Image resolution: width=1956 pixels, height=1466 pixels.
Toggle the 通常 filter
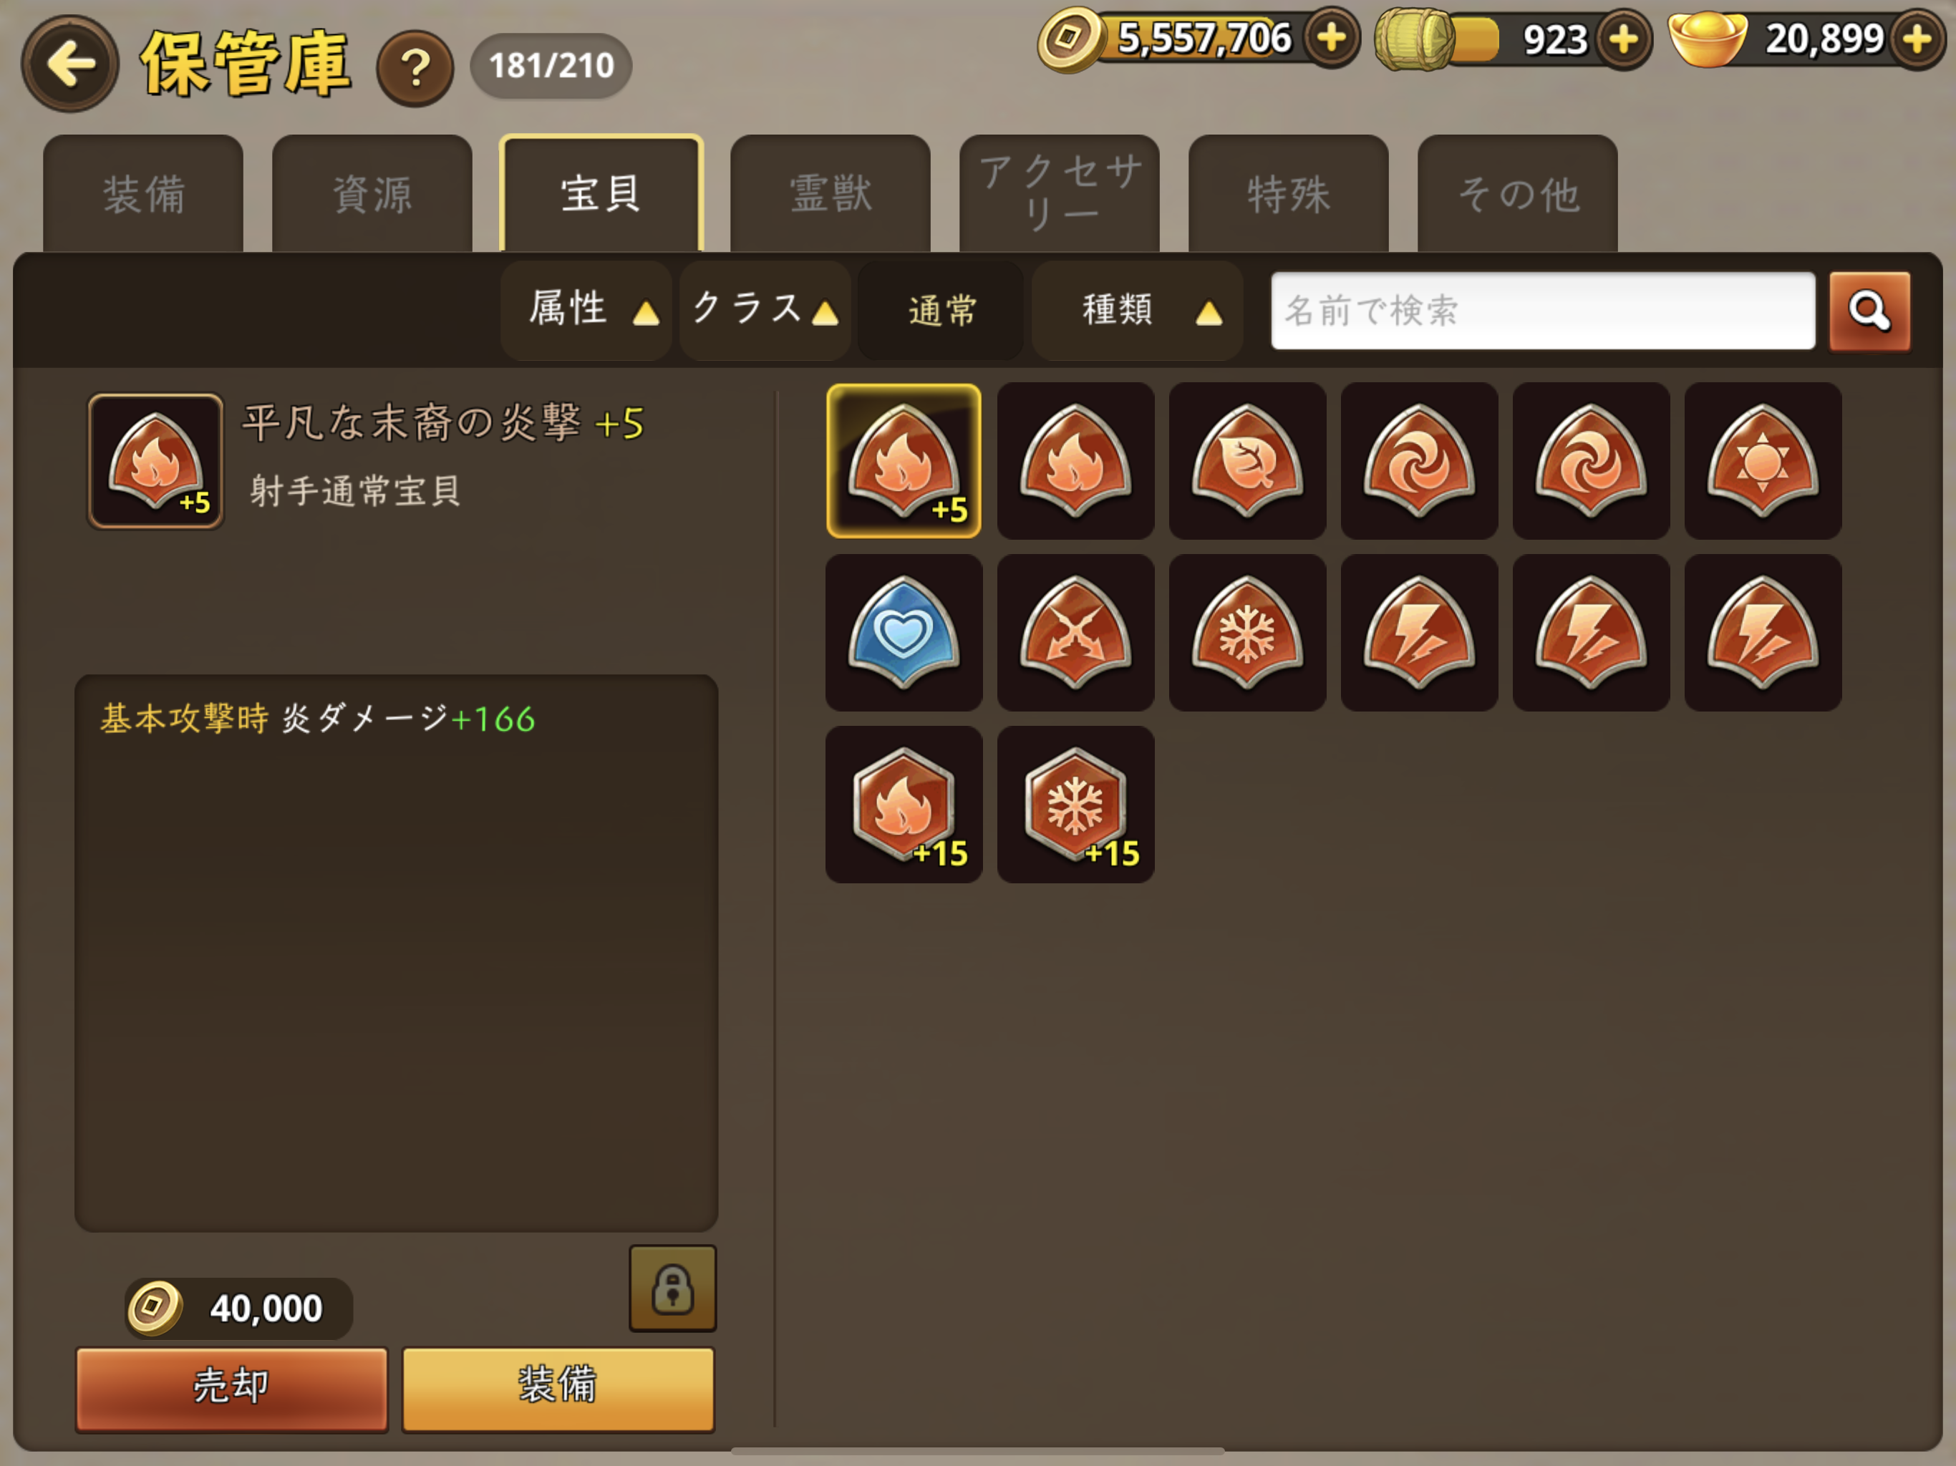point(941,311)
